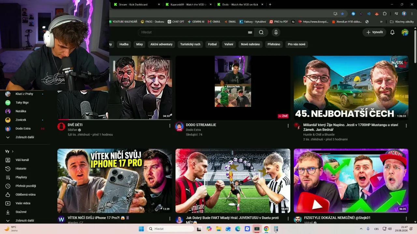This screenshot has height=234, width=417.
Task: Open more options for VÍTEK NIČÍ SVŮJ iPhone video
Action: tap(170, 219)
